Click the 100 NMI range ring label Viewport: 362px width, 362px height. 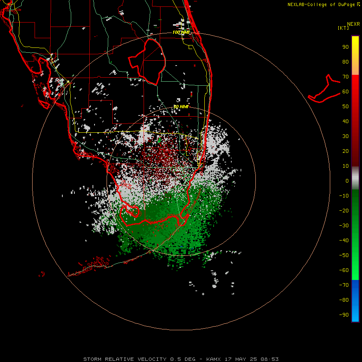181,32
